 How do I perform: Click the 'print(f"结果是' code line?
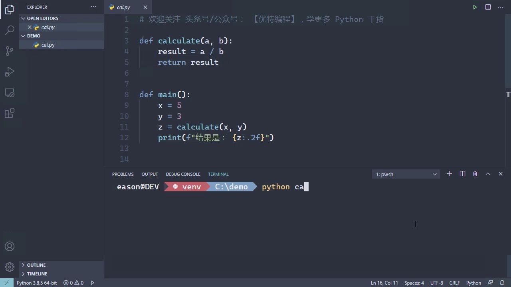point(216,138)
